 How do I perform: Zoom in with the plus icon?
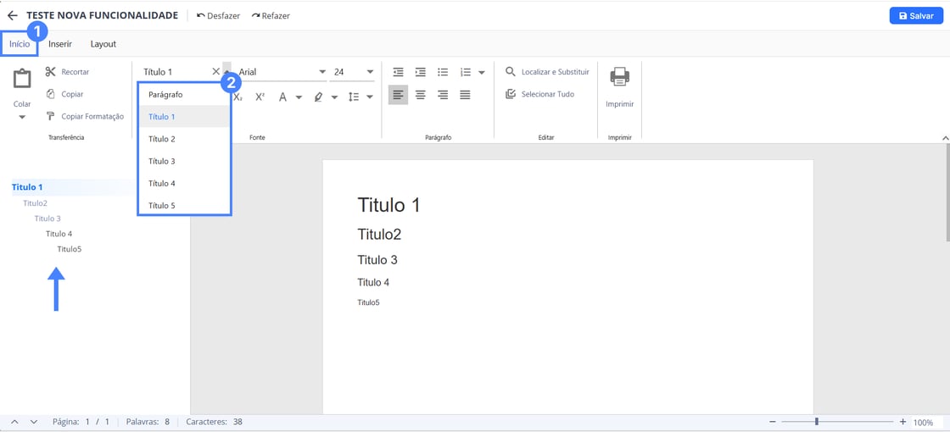click(x=902, y=422)
